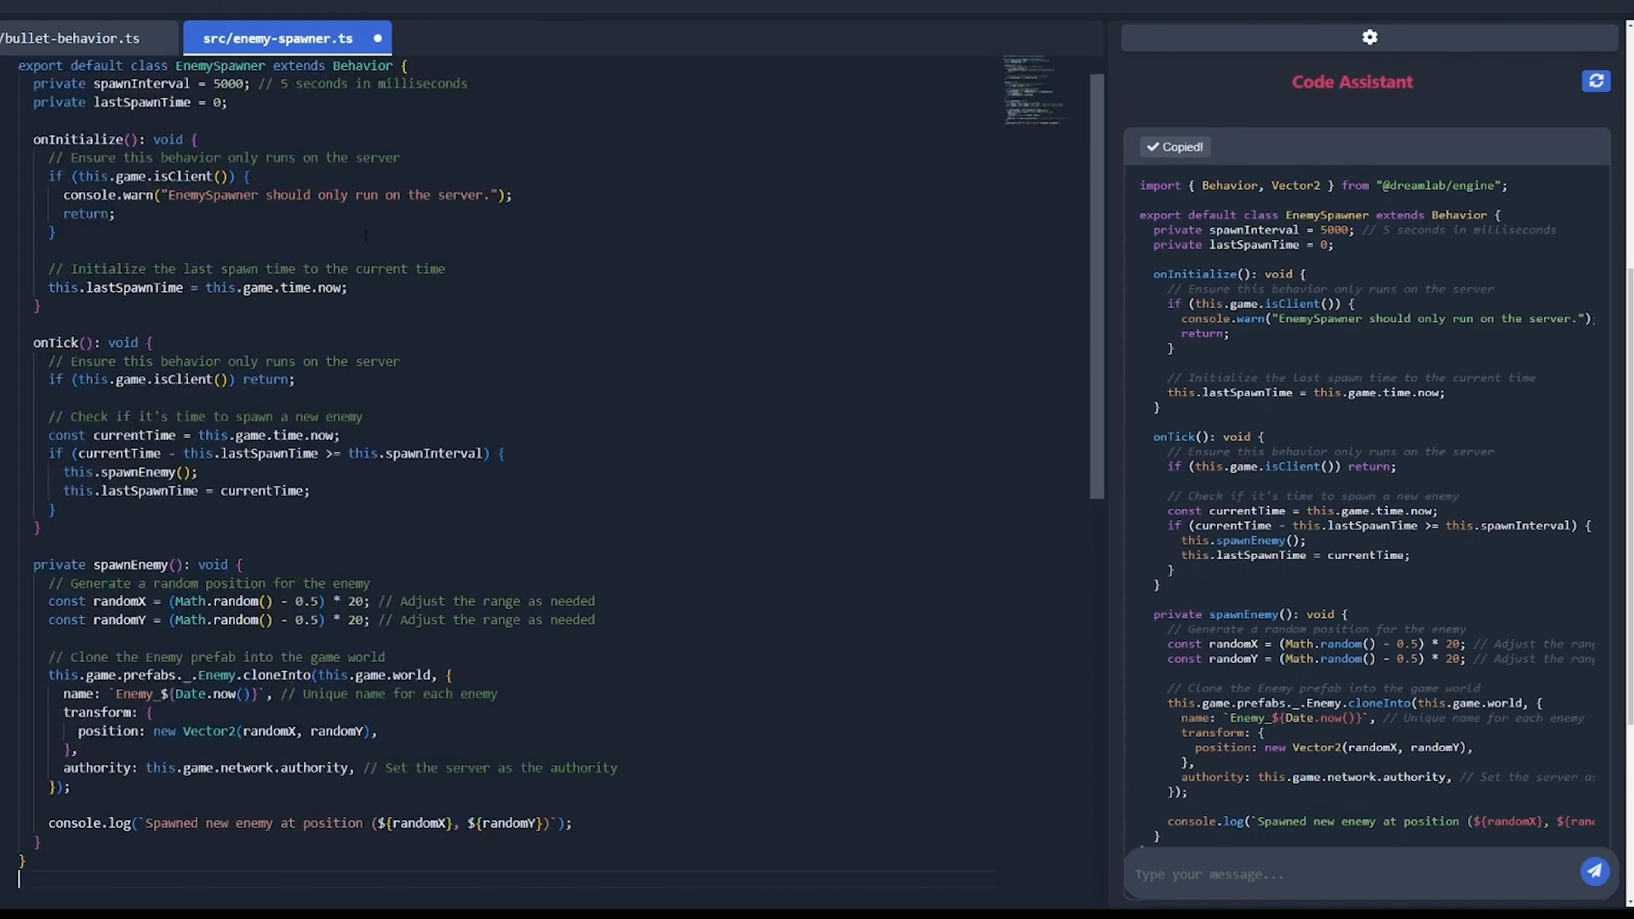
Task: Click 'this.lastSpawnTime = currentTime;' in editor
Action: 186,491
